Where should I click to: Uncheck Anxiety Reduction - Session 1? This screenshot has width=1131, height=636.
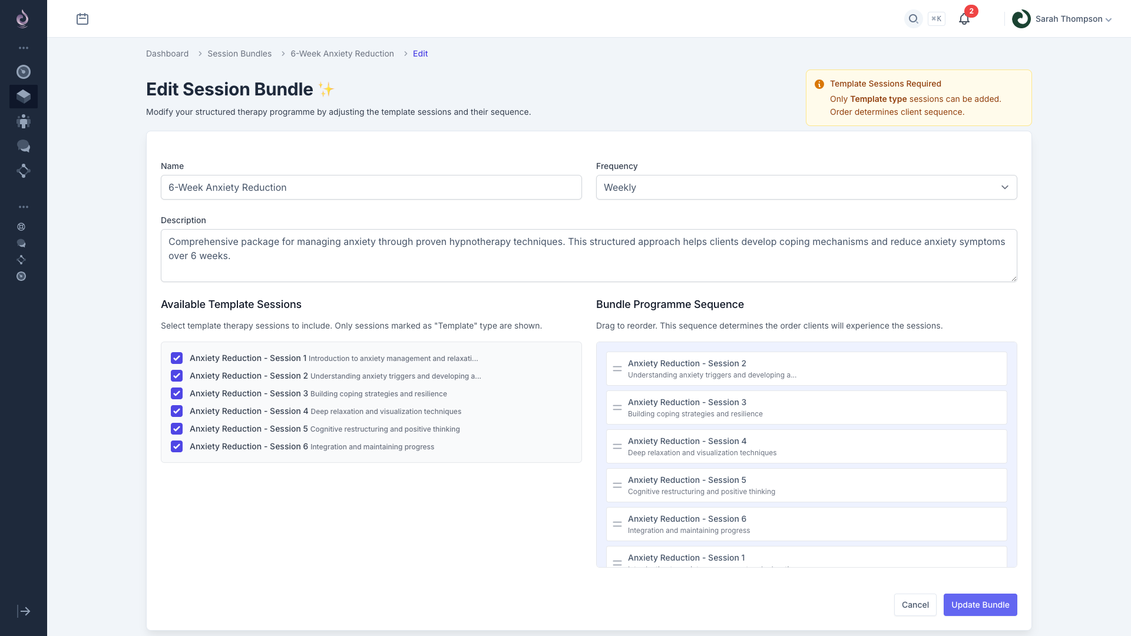click(x=177, y=358)
